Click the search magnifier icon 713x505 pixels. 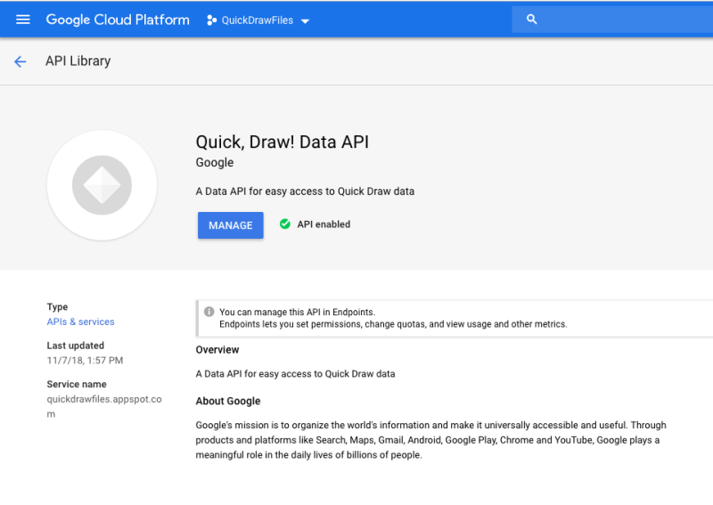[531, 19]
